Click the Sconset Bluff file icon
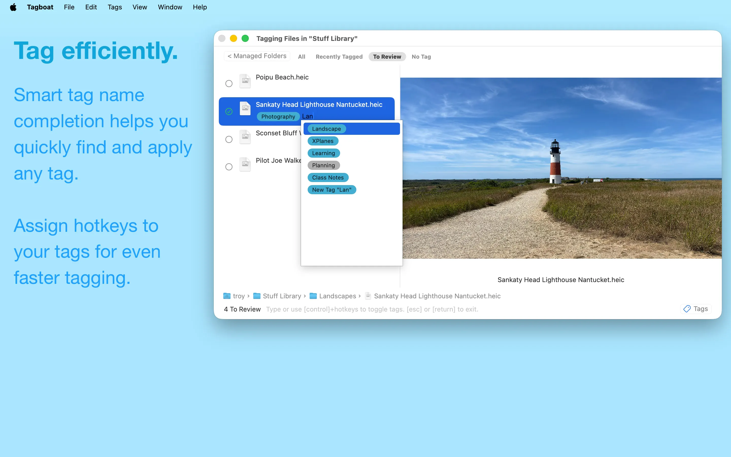This screenshot has height=457, width=731. 245,137
